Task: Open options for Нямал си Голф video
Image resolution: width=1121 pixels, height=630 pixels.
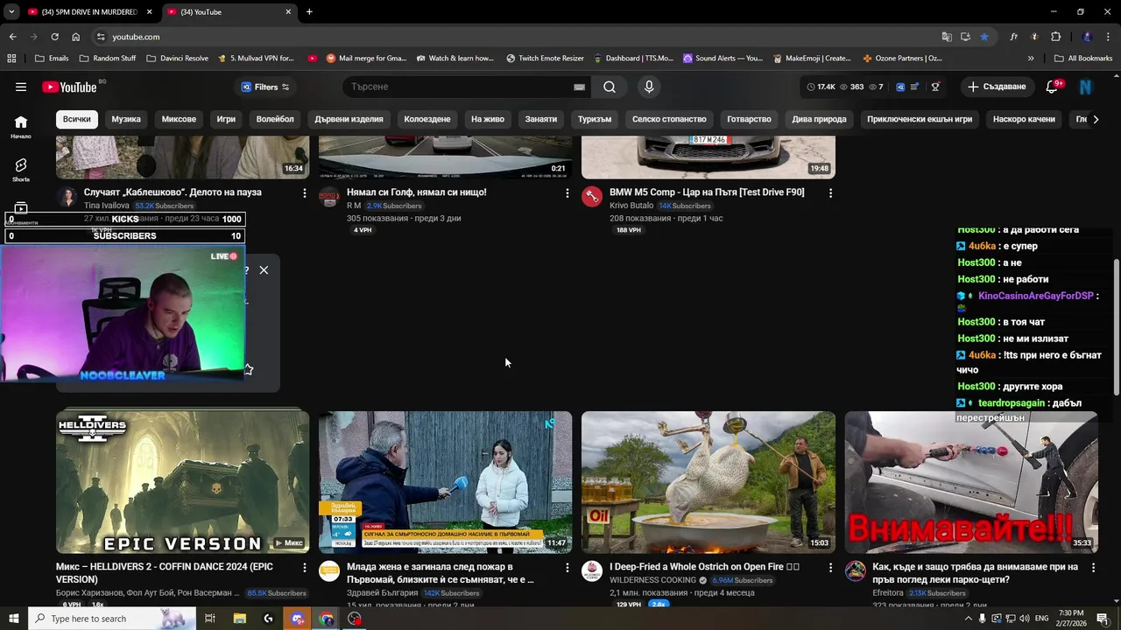Action: coord(568,192)
